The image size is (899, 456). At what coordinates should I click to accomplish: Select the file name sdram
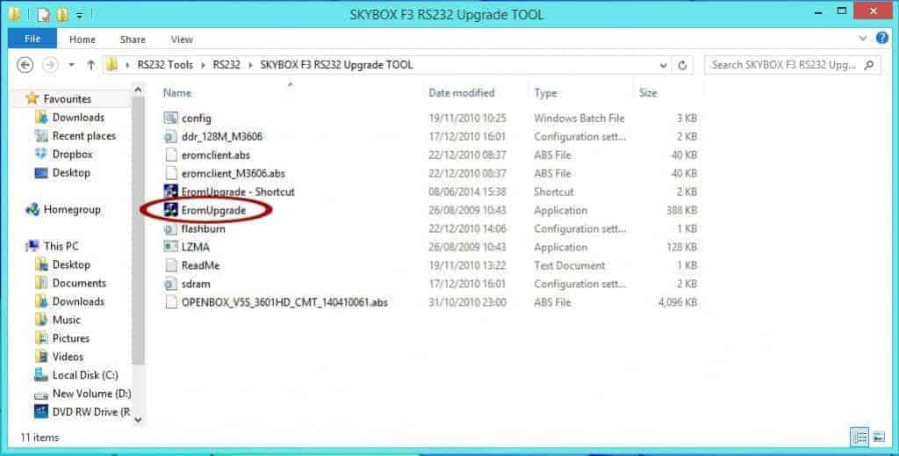tap(196, 284)
